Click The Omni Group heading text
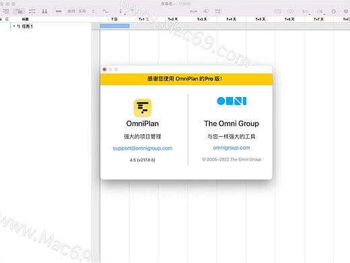Image resolution: width=350 pixels, height=263 pixels. pyautogui.click(x=232, y=123)
